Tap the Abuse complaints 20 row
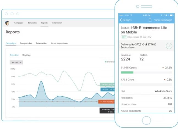The width and height of the screenshot is (178, 129). [146, 111]
